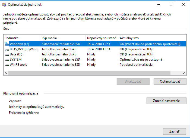Open Zmeniť nastavenie settings
Viewport: 190px width, 138px height.
(166, 101)
